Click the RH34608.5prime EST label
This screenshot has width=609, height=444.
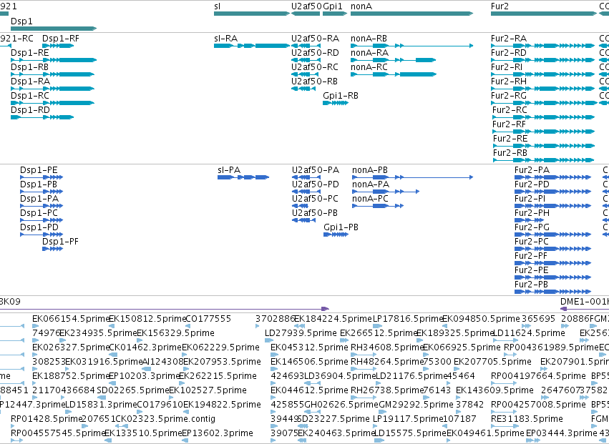(x=387, y=347)
